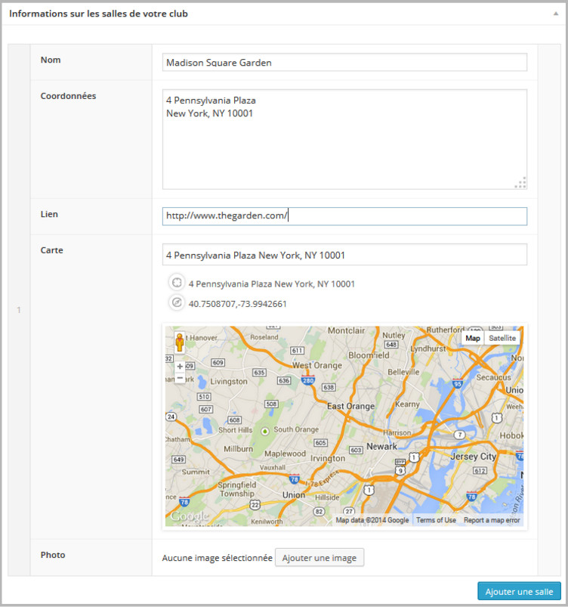The image size is (568, 607).
Task: Click the Map data ©2014 Google text
Action: pos(372,520)
